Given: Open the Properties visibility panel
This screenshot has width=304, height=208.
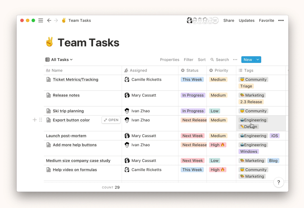Looking at the screenshot, I should click(x=169, y=60).
